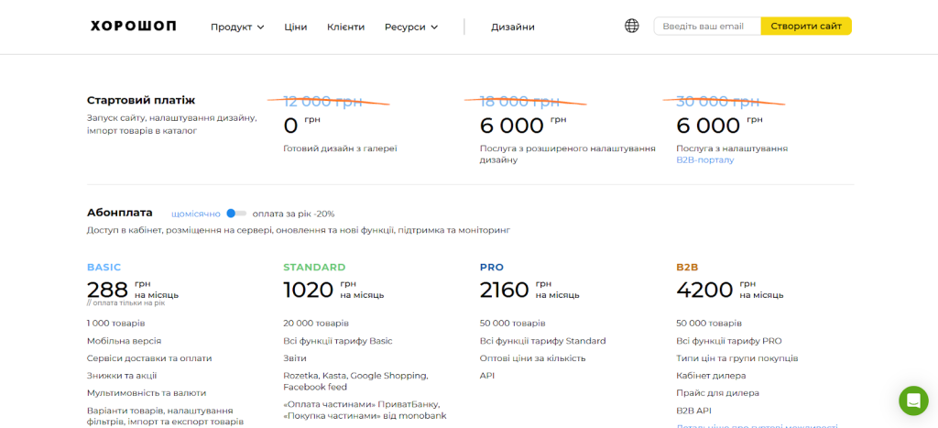Screen dimensions: 938x428
Task: Select 'оплата за рік -20%' option
Action: click(x=293, y=214)
